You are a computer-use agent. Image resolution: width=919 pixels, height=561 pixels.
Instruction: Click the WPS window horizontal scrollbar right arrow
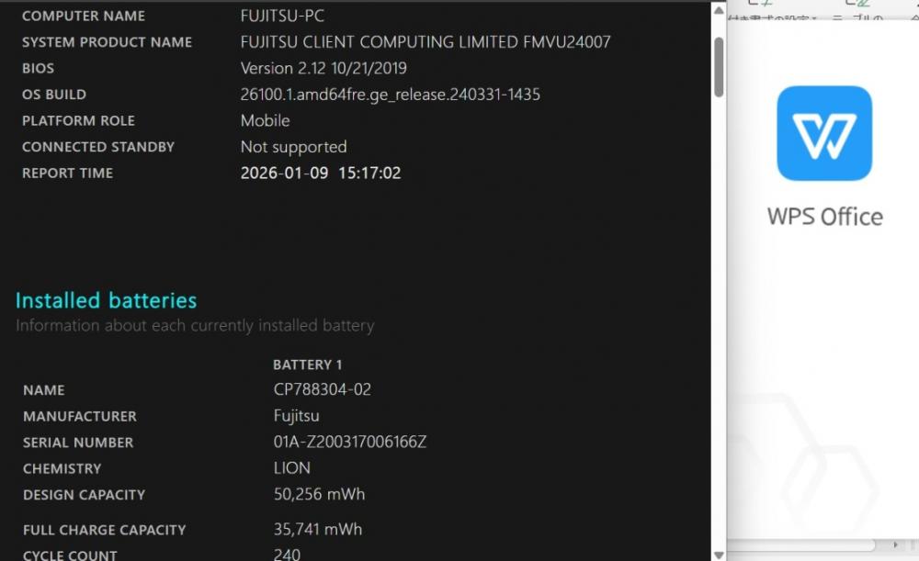click(895, 544)
